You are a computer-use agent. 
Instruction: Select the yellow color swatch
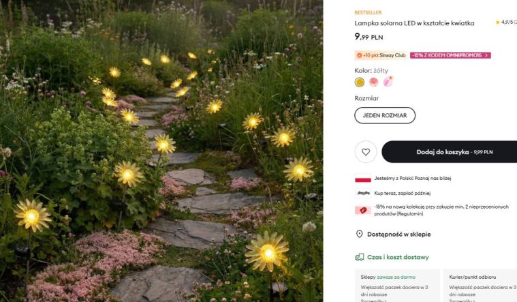click(360, 82)
